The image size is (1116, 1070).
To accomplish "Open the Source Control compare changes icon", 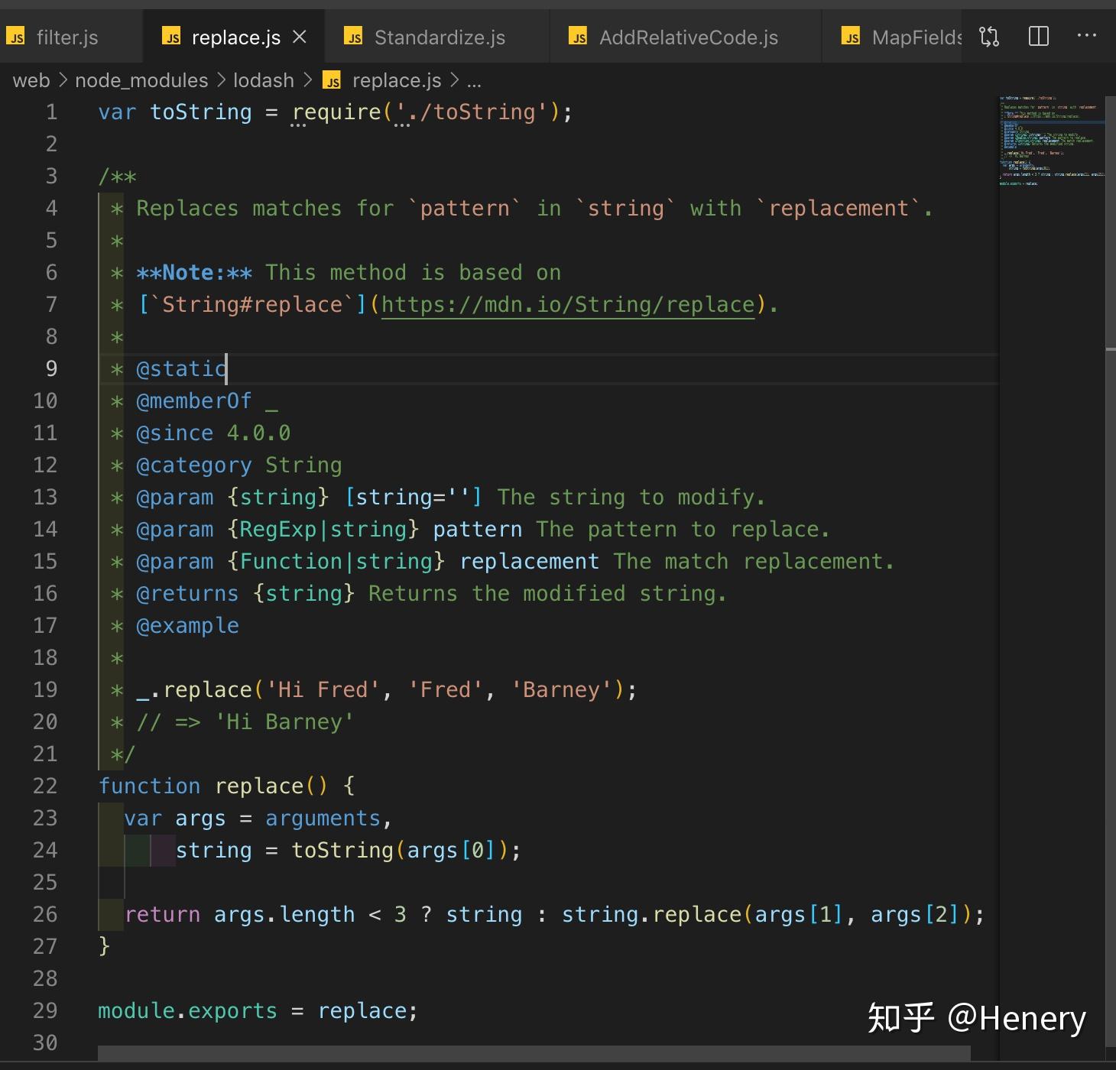I will pyautogui.click(x=989, y=36).
